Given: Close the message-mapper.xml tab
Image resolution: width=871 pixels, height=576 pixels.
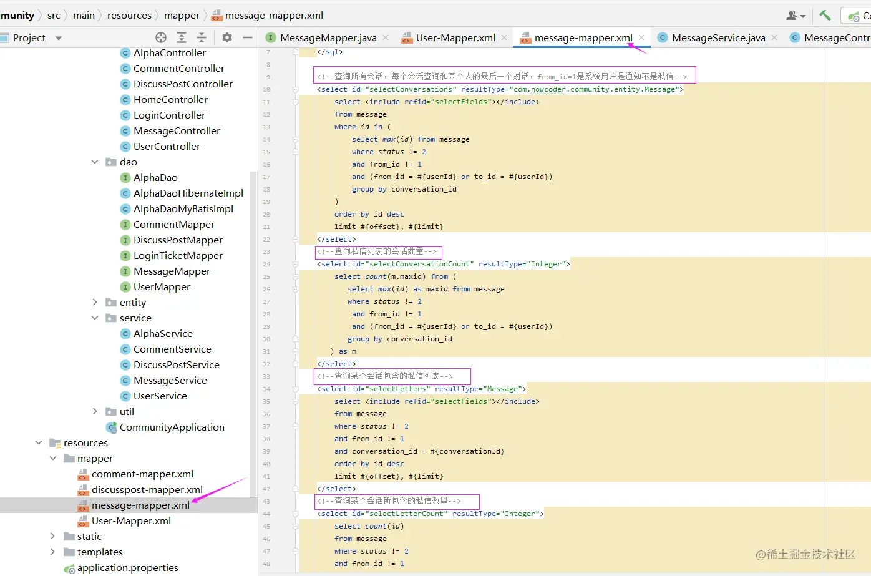Looking at the screenshot, I should (x=641, y=38).
